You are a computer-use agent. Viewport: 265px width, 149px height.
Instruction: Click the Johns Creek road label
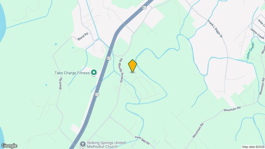(x=257, y=33)
